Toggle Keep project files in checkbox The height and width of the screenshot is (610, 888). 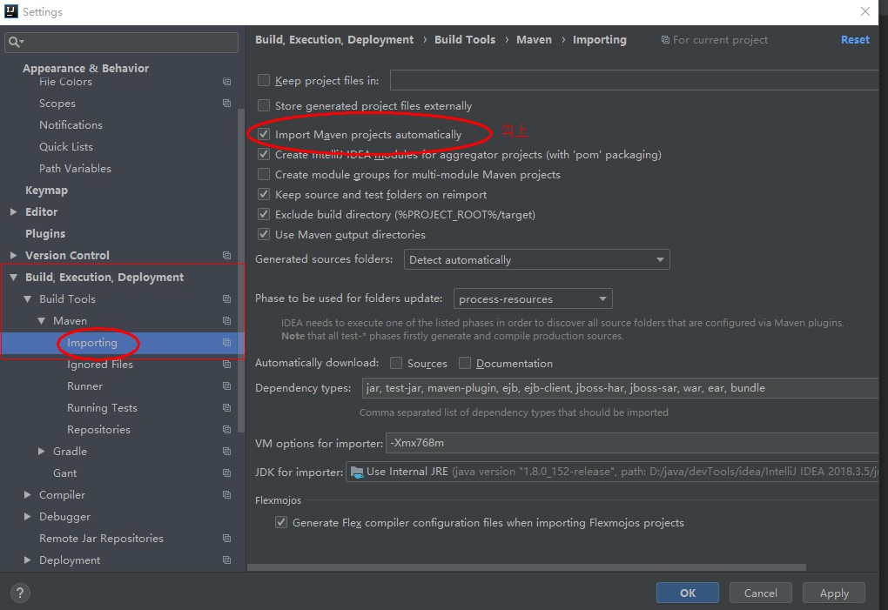point(263,80)
